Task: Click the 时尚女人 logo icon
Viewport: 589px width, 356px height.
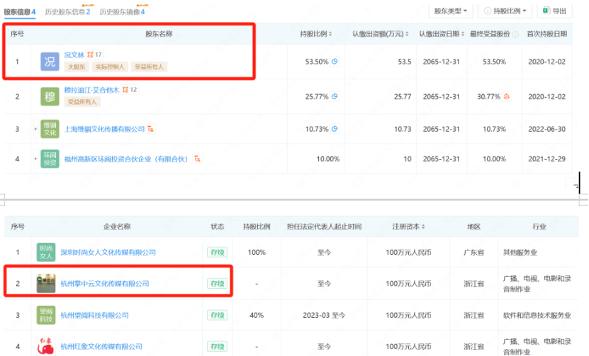Action: tap(46, 252)
